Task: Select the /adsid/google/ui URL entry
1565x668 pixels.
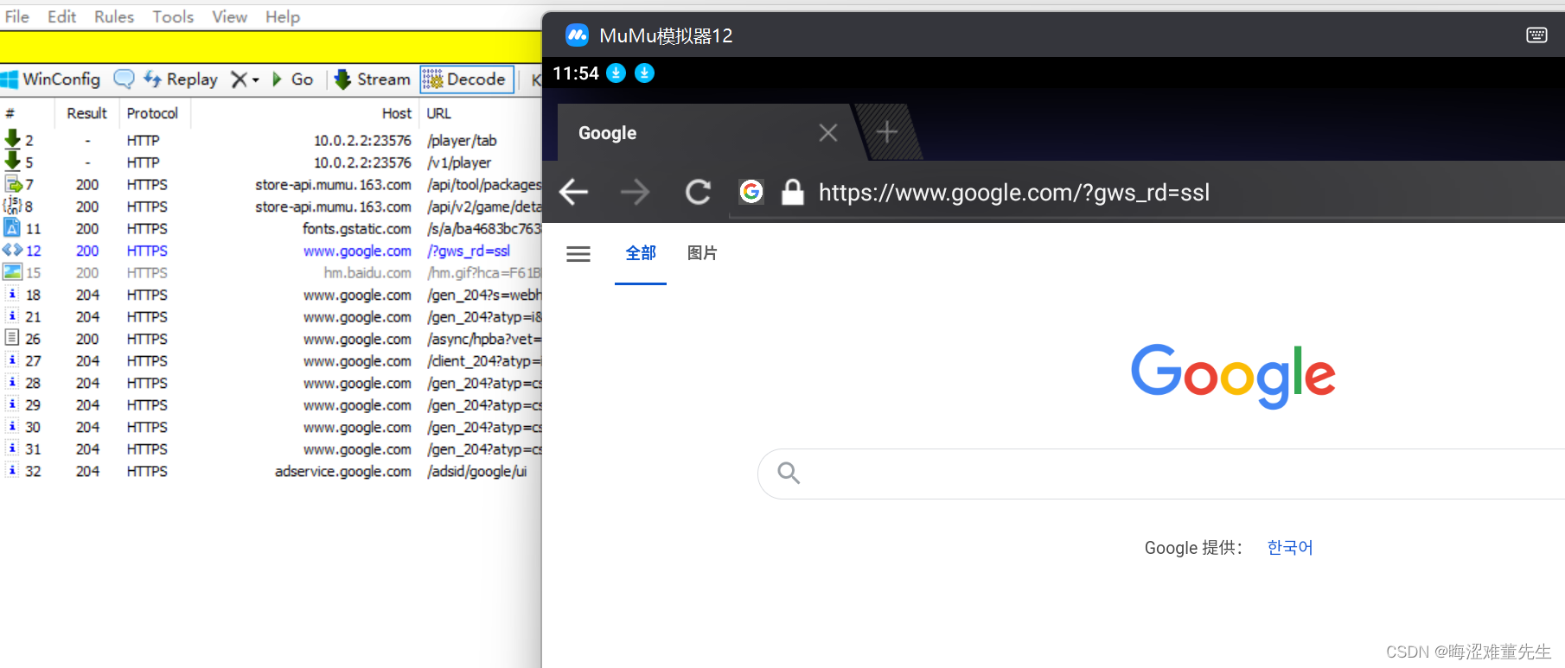Action: click(476, 472)
